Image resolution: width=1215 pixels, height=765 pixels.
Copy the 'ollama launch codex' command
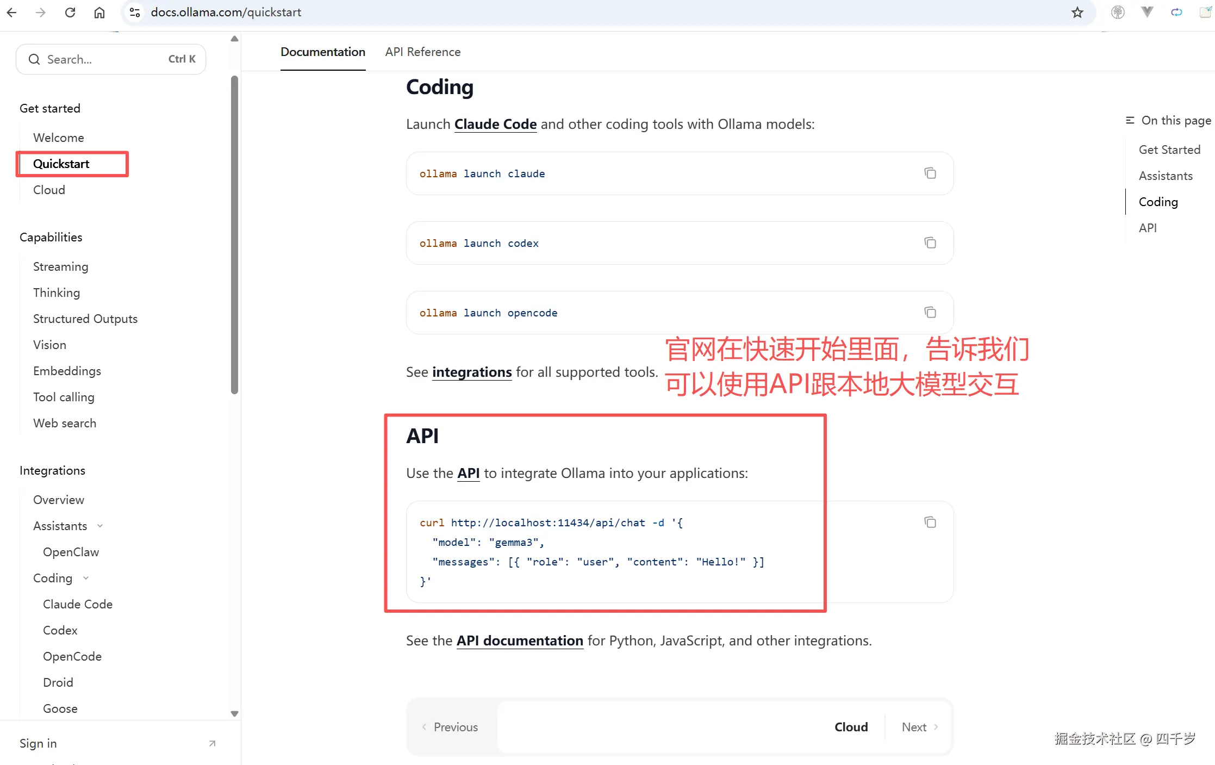(x=930, y=243)
